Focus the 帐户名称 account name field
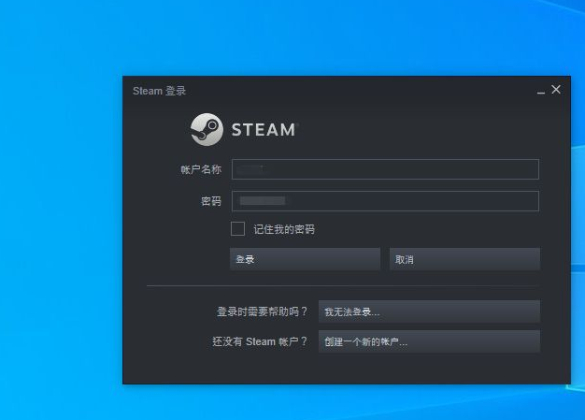585x420 pixels. [385, 169]
